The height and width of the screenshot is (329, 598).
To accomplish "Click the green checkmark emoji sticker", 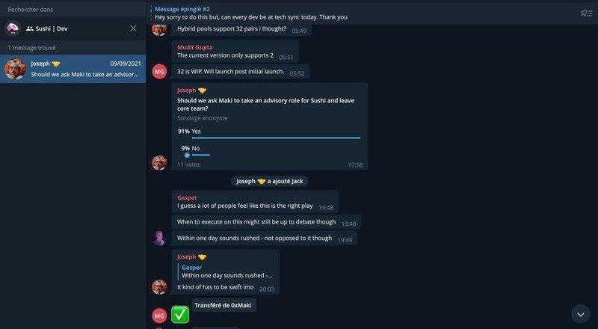I will (x=180, y=315).
